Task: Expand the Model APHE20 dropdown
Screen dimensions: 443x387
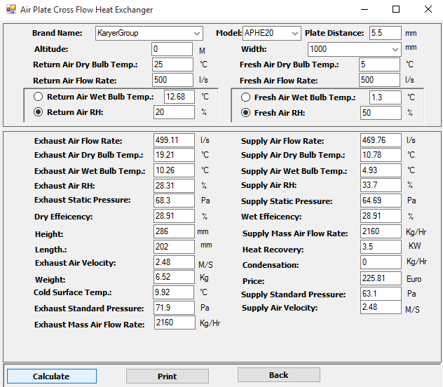Action: coord(272,34)
